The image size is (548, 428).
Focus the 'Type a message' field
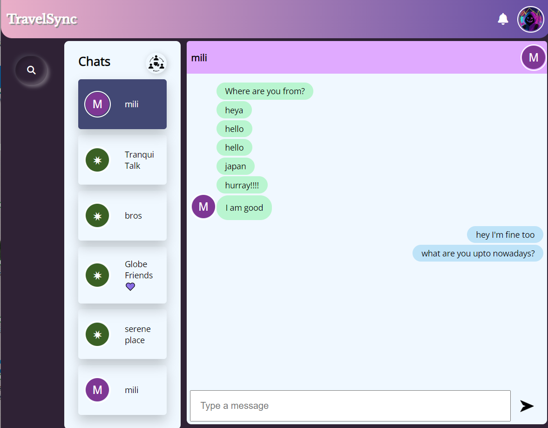[x=350, y=406]
